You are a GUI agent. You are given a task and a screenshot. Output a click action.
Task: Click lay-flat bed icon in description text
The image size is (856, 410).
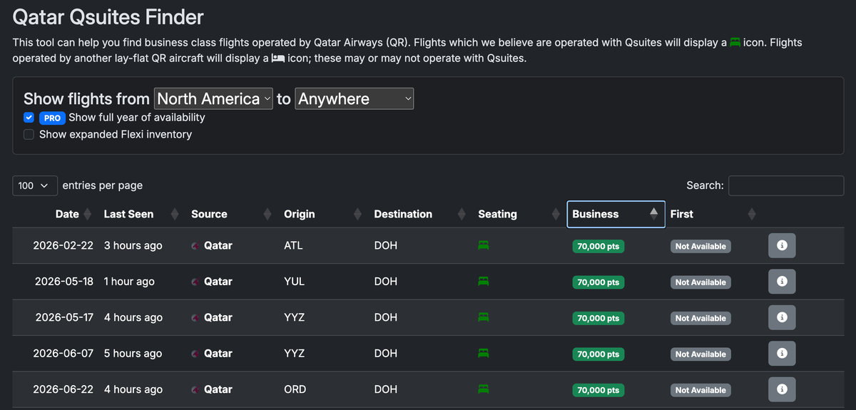(x=278, y=58)
